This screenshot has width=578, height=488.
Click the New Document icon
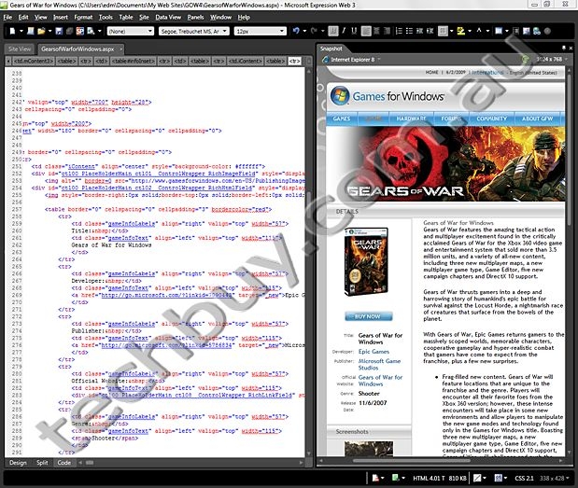[x=12, y=32]
